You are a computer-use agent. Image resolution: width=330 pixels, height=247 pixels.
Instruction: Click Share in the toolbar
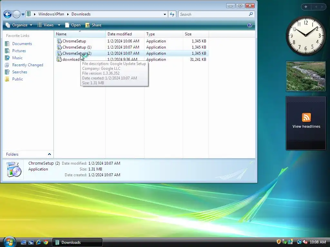pyautogui.click(x=93, y=25)
